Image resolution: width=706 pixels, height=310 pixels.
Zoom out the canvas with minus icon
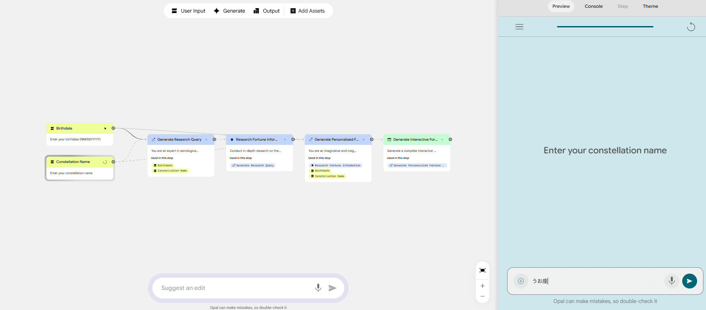point(482,296)
